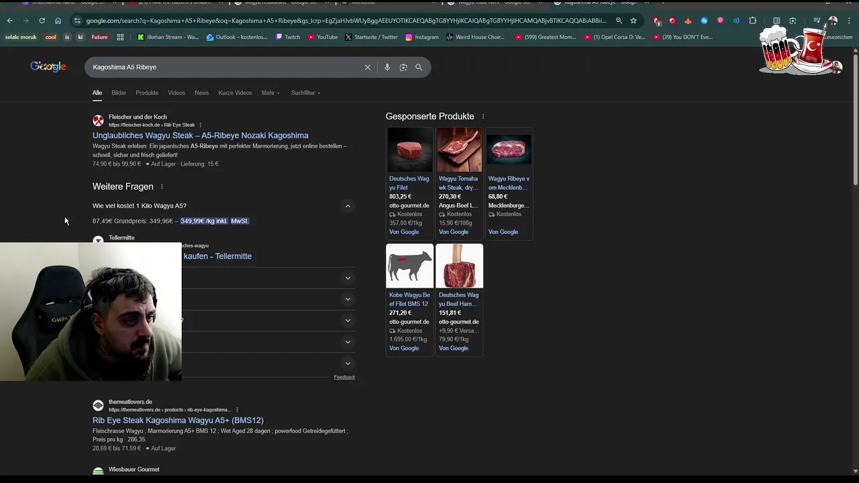The image size is (859, 483).
Task: Start voice search with microphone icon
Action: [387, 67]
